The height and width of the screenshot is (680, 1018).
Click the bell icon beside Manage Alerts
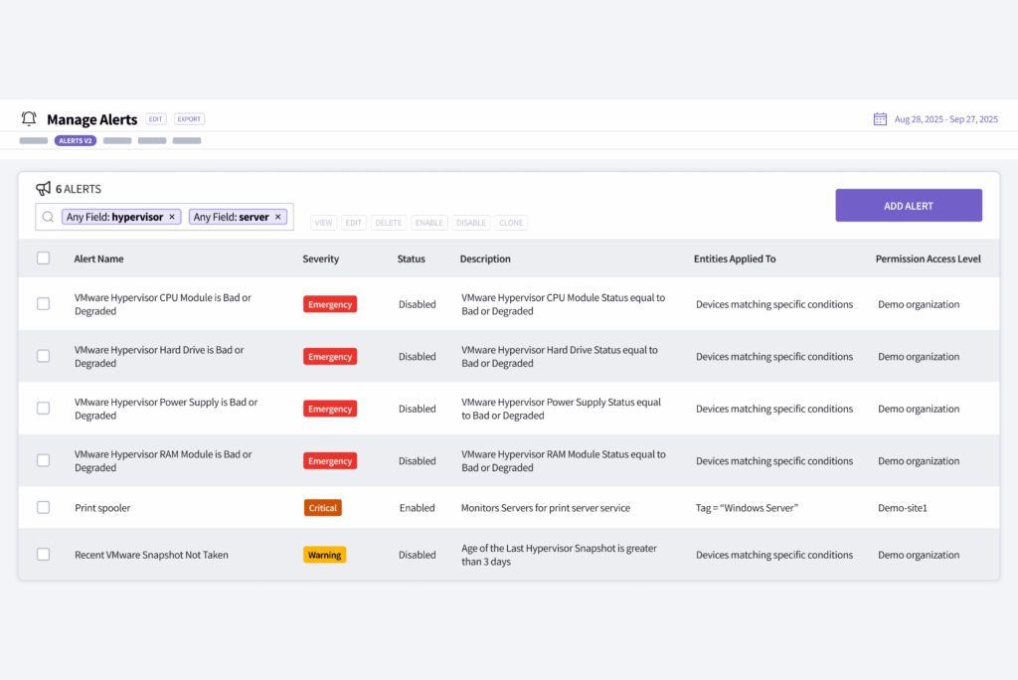29,118
